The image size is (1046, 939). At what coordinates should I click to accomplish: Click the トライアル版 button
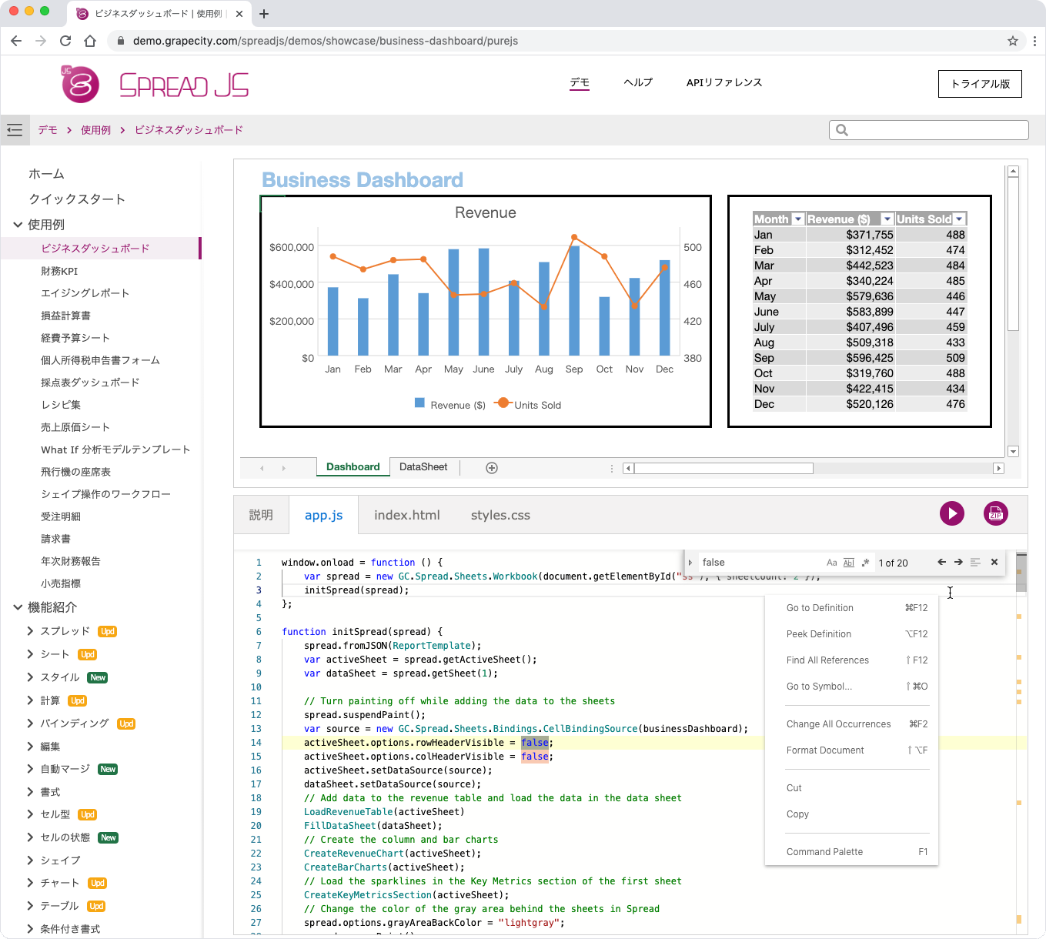[x=980, y=84]
